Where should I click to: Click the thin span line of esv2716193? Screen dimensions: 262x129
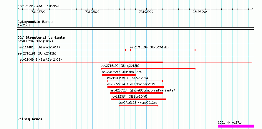point(139,106)
